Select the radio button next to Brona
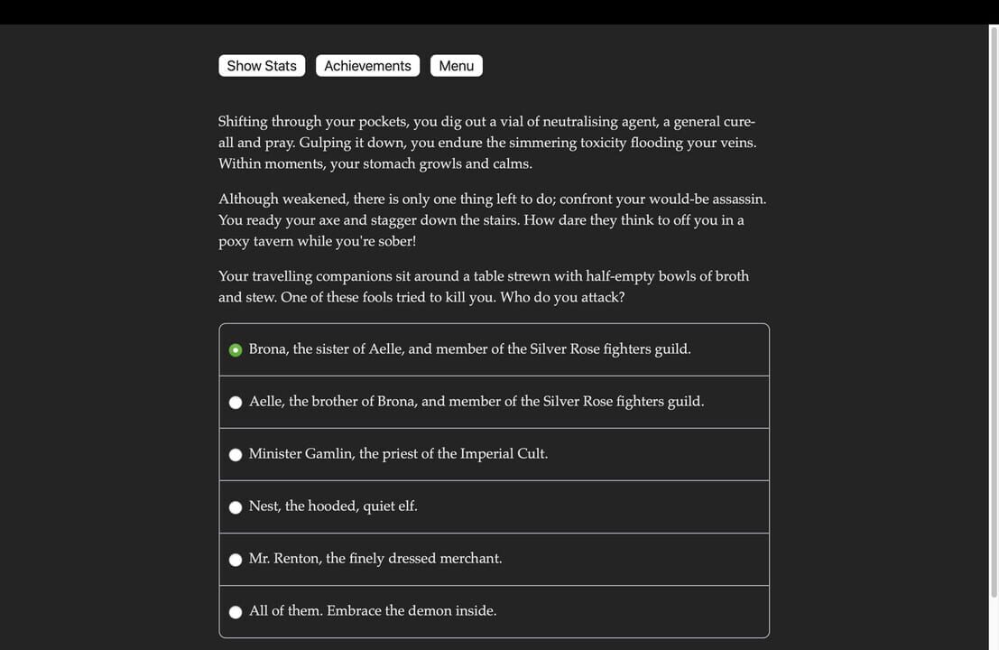The image size is (999, 650). coord(236,349)
